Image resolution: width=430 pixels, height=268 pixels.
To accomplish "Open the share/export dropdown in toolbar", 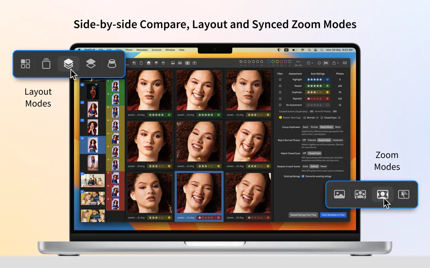I will coord(335,63).
